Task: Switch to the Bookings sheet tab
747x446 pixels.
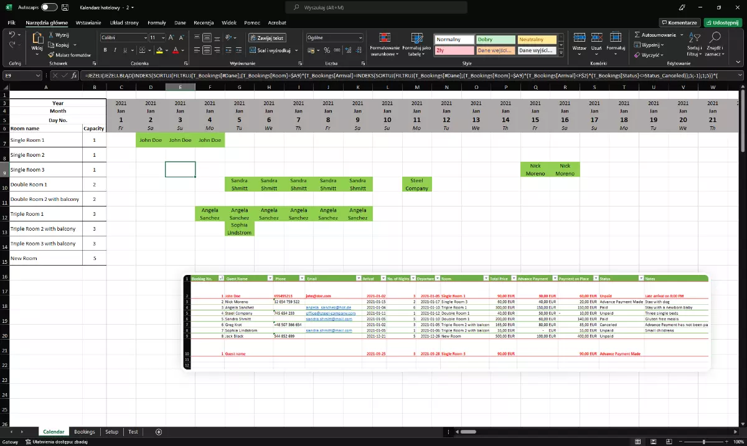Action: [85, 431]
